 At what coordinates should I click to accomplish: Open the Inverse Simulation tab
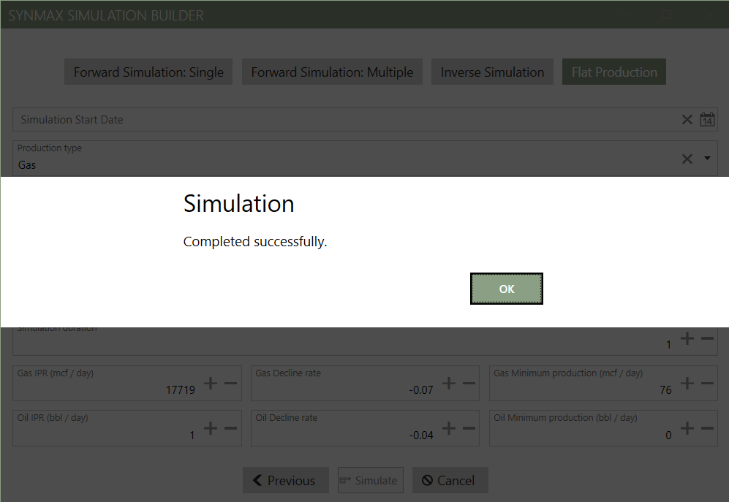492,72
